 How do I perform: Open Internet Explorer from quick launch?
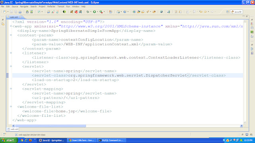click(26, 140)
